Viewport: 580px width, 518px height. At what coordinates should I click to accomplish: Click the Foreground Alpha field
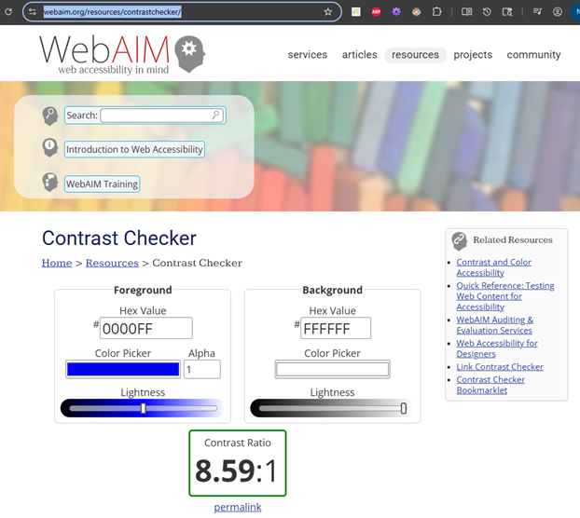point(202,370)
